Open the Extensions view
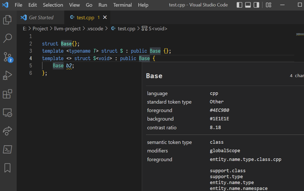Viewport: 304px width, 191px height. 8,94
